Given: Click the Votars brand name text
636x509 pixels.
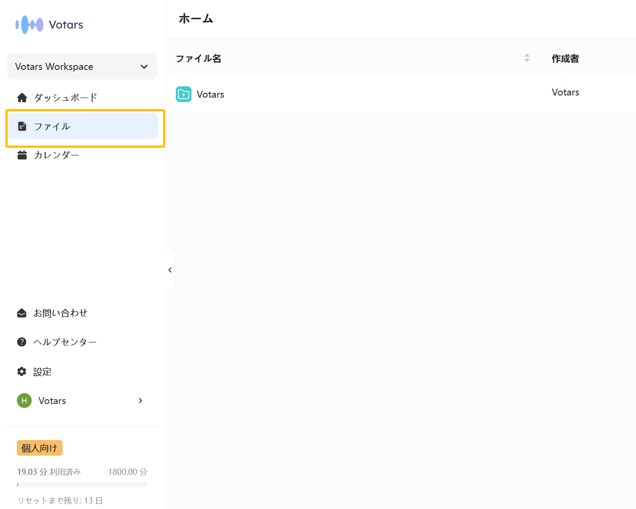Looking at the screenshot, I should click(66, 25).
